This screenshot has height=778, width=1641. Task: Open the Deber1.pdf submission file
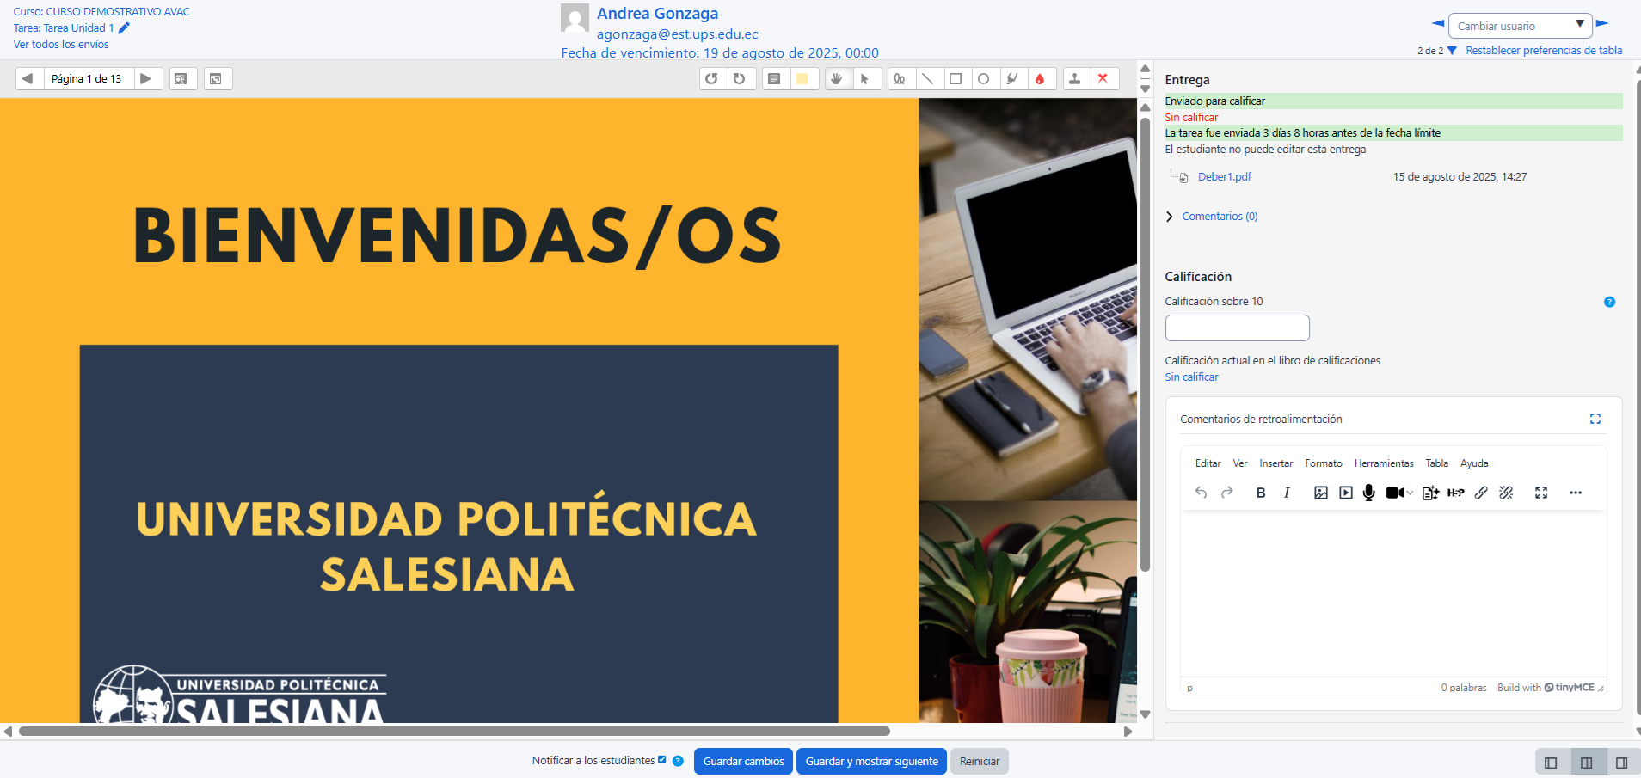point(1224,177)
